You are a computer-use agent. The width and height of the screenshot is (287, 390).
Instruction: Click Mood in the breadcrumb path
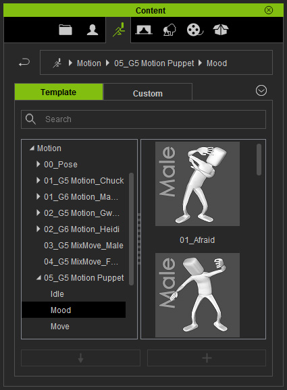pos(217,63)
